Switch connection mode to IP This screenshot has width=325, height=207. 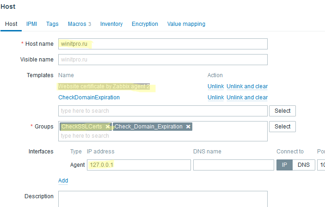[284, 165]
